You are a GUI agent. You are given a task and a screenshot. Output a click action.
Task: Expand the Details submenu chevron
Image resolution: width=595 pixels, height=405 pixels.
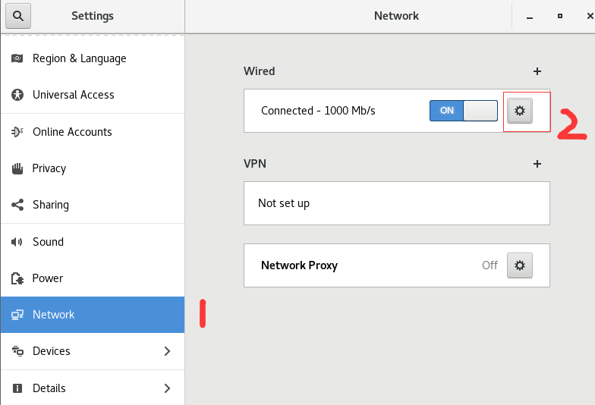(167, 388)
